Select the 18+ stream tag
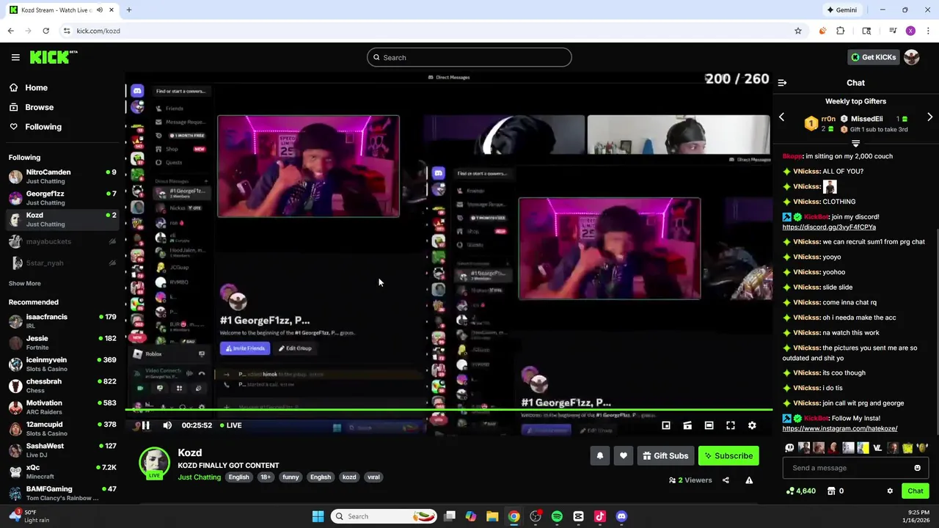Screen dimensions: 939x528 pos(266,477)
